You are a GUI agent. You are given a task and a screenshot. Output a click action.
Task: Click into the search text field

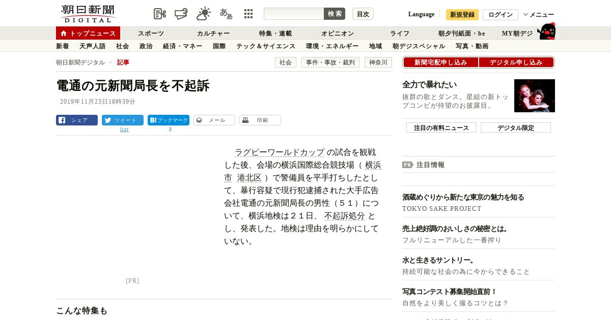[294, 14]
